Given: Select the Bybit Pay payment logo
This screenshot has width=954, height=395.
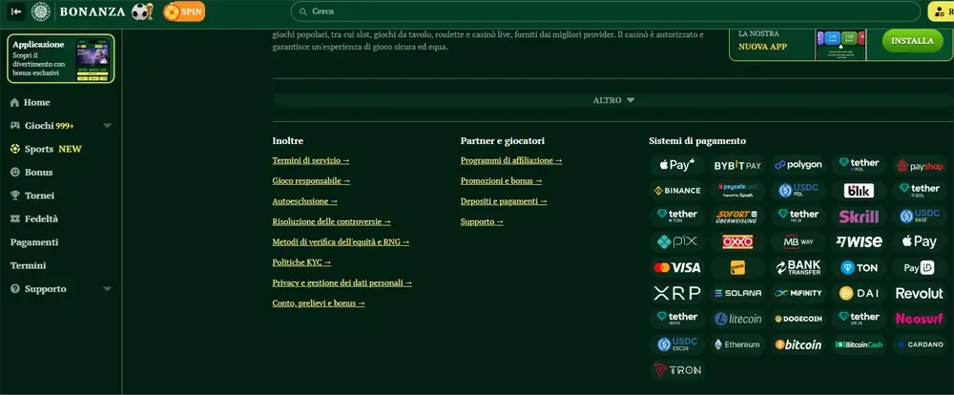Looking at the screenshot, I should coord(737,165).
